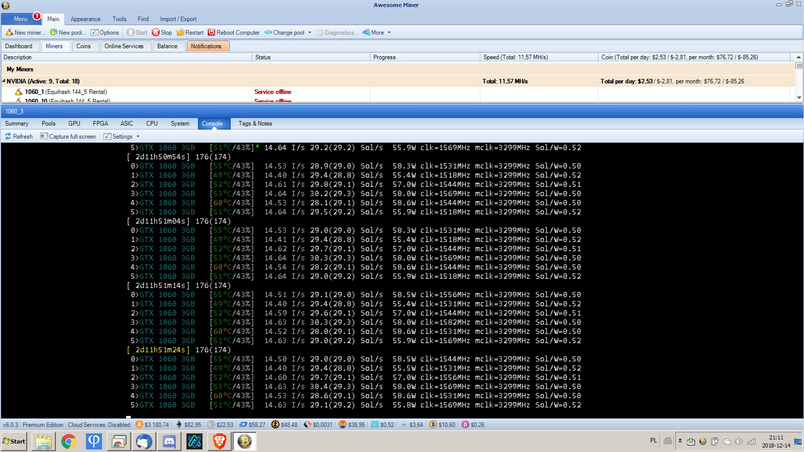Click the Ethereum price $82,95

[x=188, y=425]
